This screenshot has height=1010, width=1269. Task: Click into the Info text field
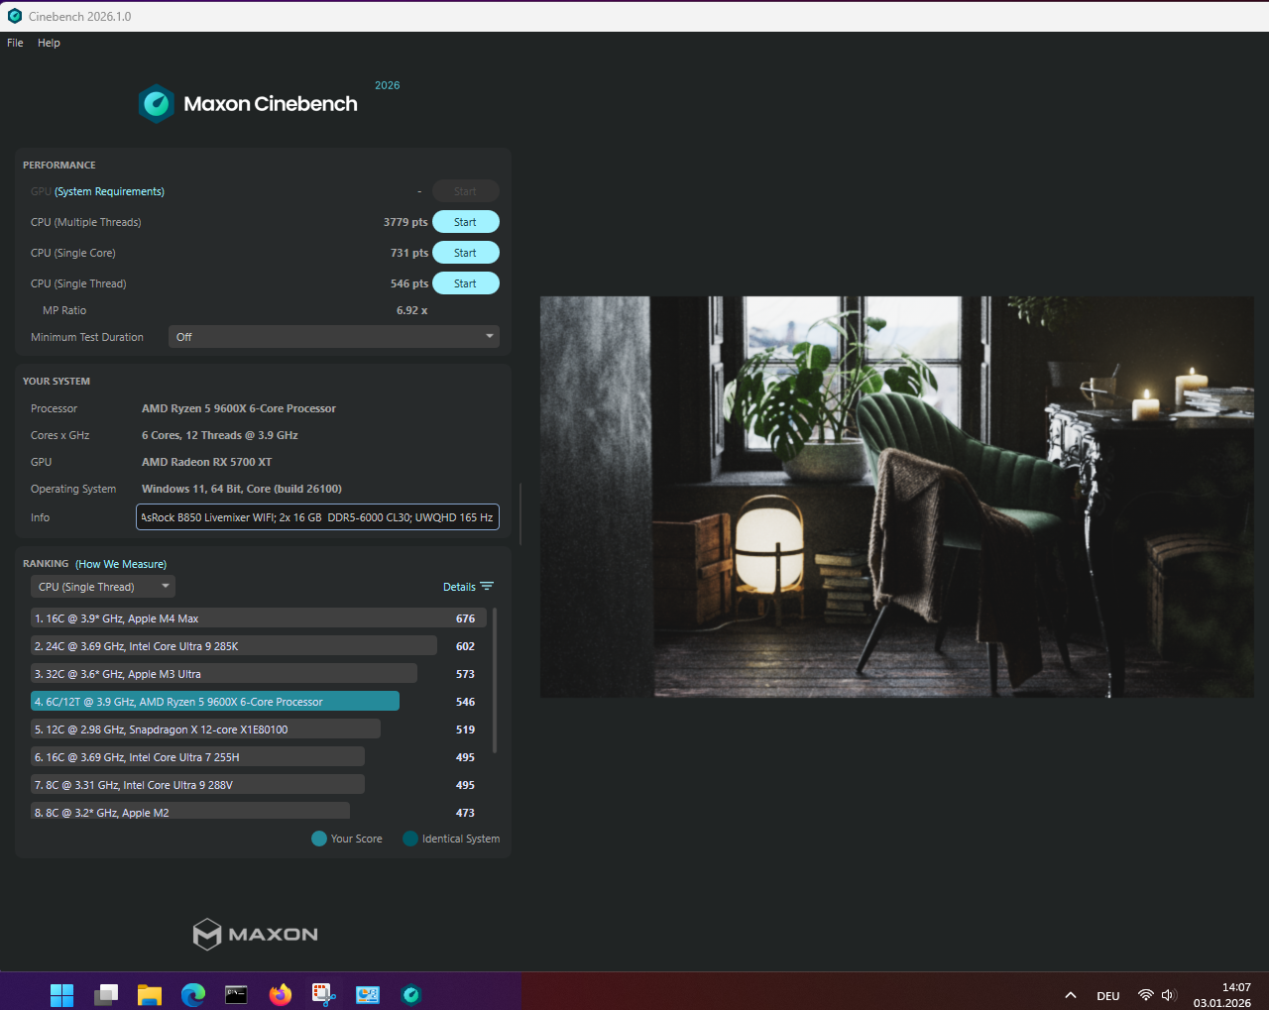(317, 517)
